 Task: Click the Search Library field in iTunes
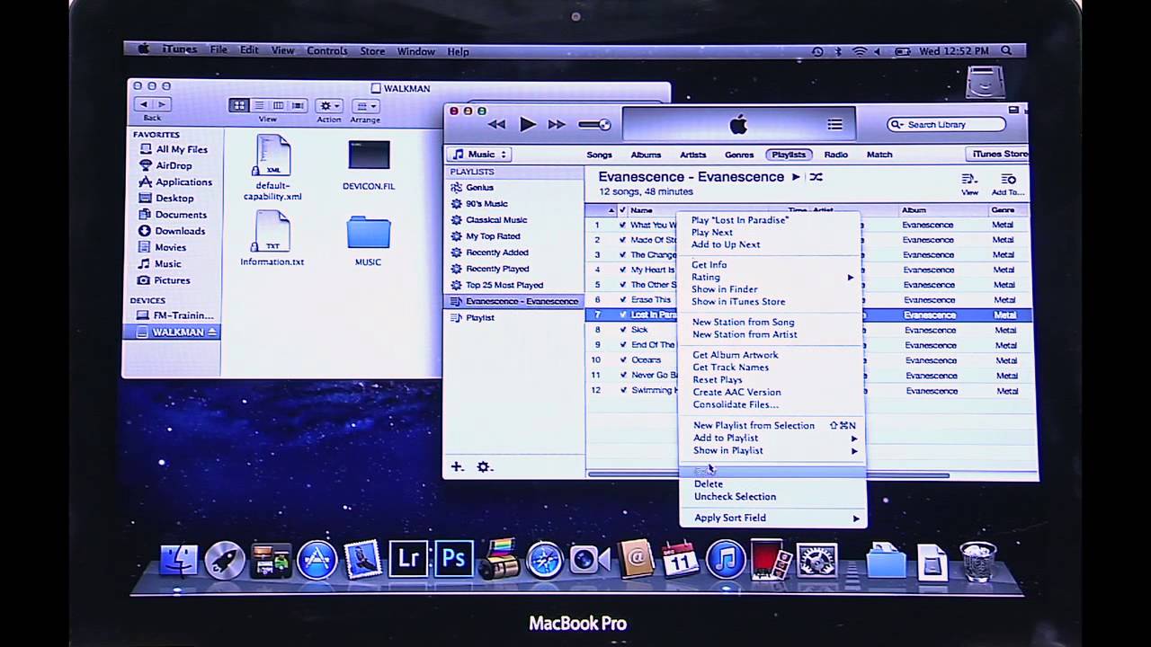946,125
